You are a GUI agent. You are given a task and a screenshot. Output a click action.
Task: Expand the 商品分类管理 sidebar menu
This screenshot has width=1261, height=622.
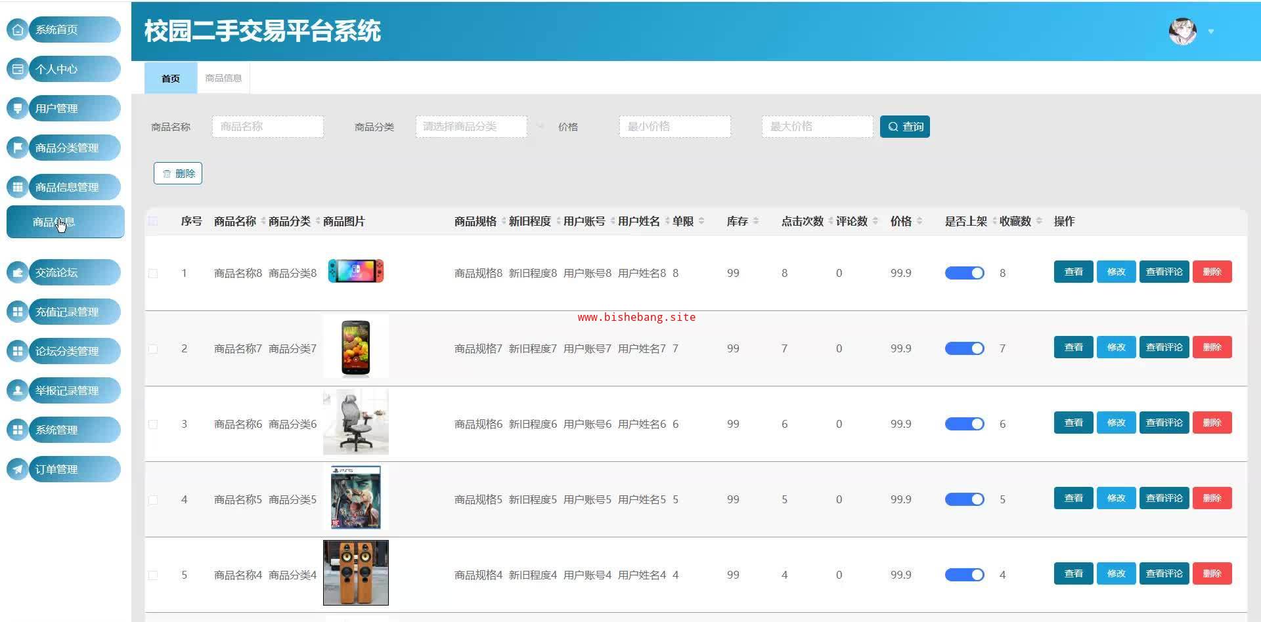pos(75,148)
